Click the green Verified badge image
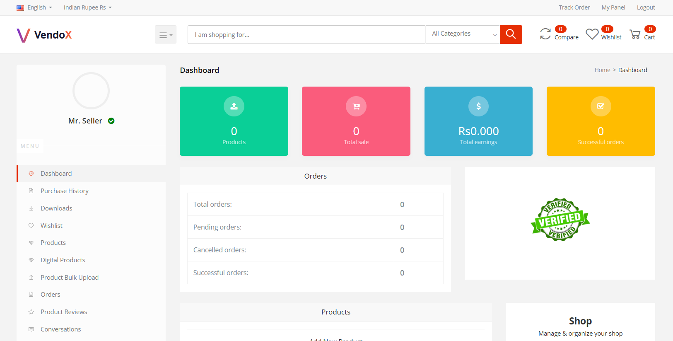 [560, 220]
